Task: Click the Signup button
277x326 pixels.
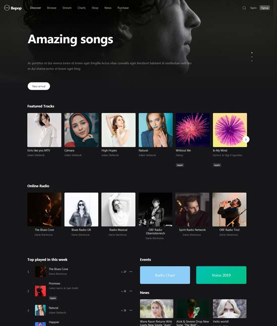Action: [264, 8]
